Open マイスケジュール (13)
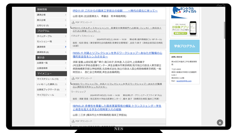This screenshot has width=237, height=133. coord(51,79)
